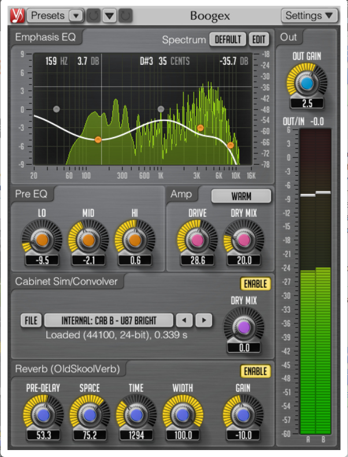Click the DRIVE value field 28.6

click(x=198, y=260)
